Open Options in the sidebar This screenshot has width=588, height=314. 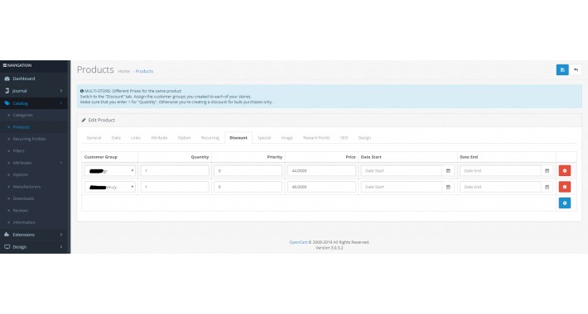tap(20, 175)
